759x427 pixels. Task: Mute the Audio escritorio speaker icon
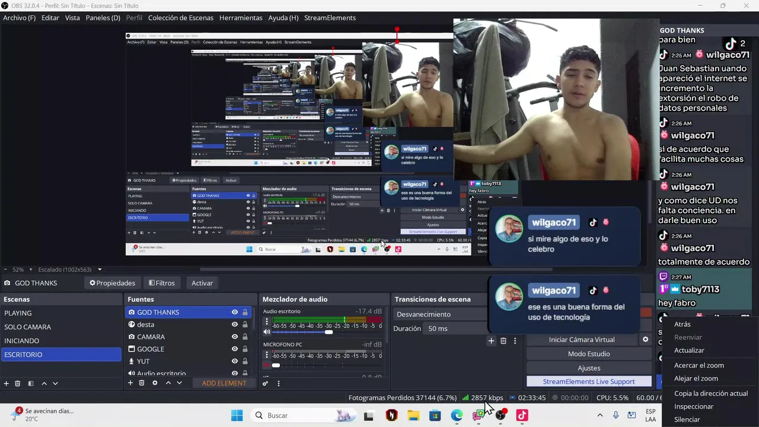click(267, 332)
